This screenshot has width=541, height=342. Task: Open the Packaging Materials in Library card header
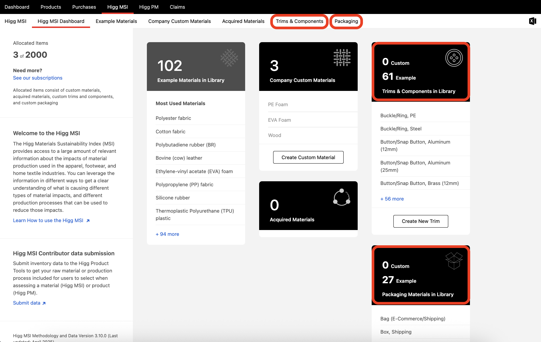click(421, 275)
